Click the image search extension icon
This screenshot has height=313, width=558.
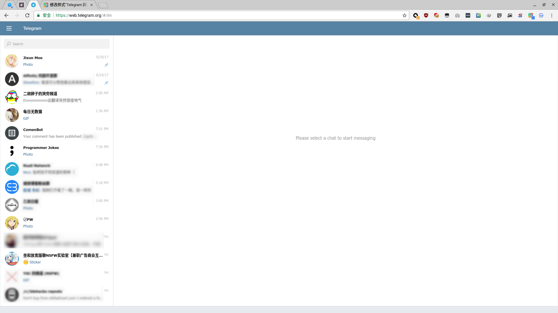coord(510,15)
